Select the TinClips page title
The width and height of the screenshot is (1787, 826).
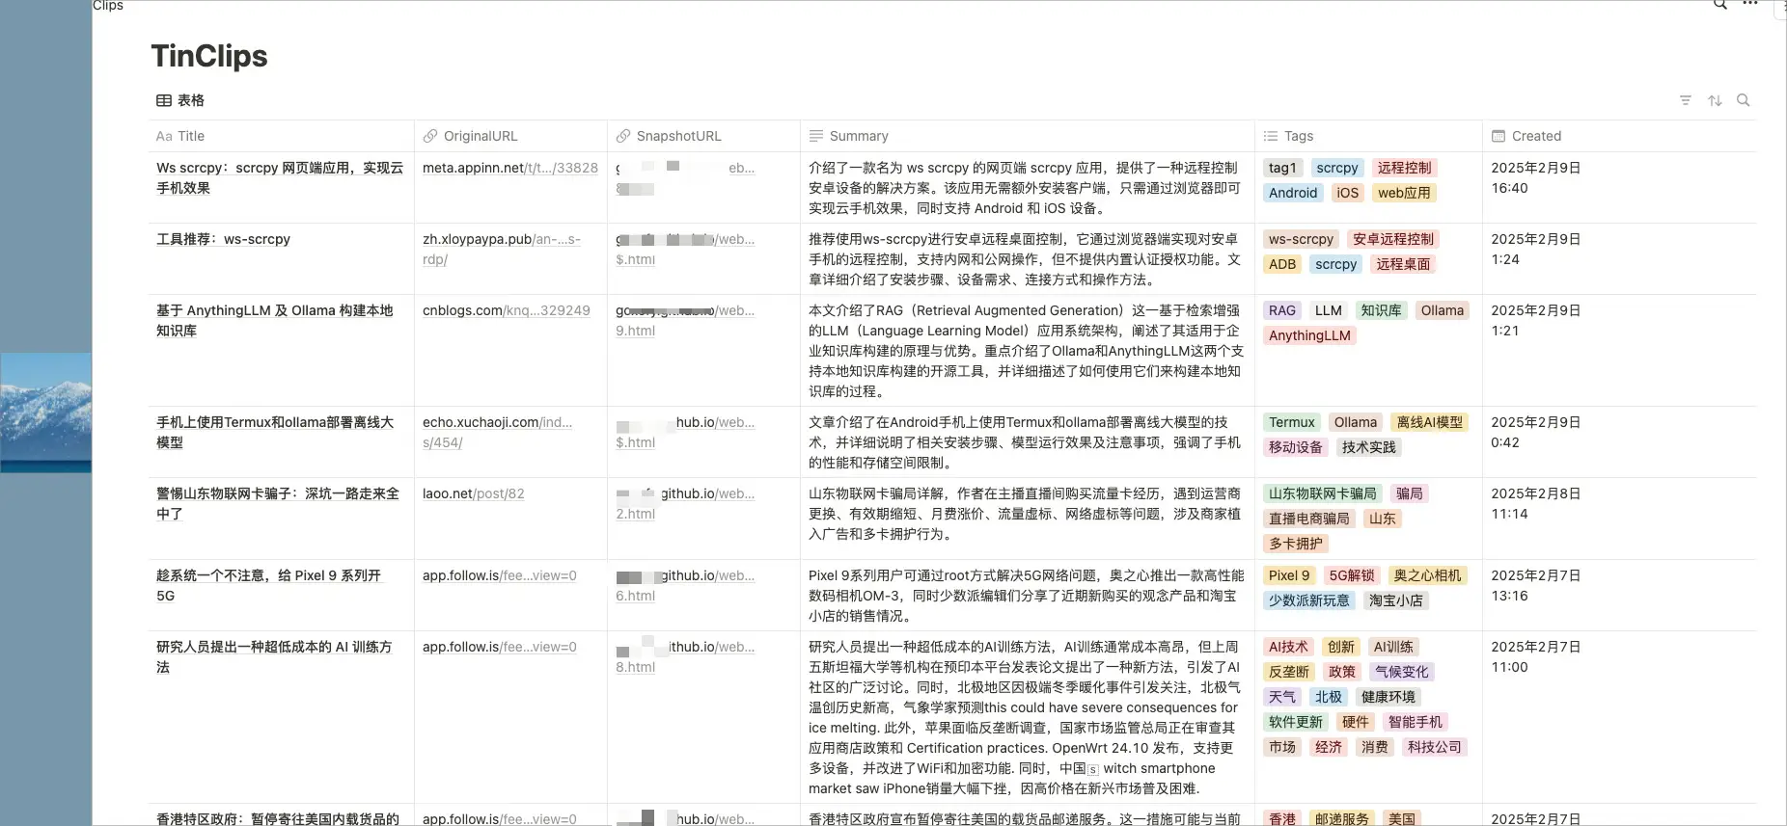click(209, 56)
